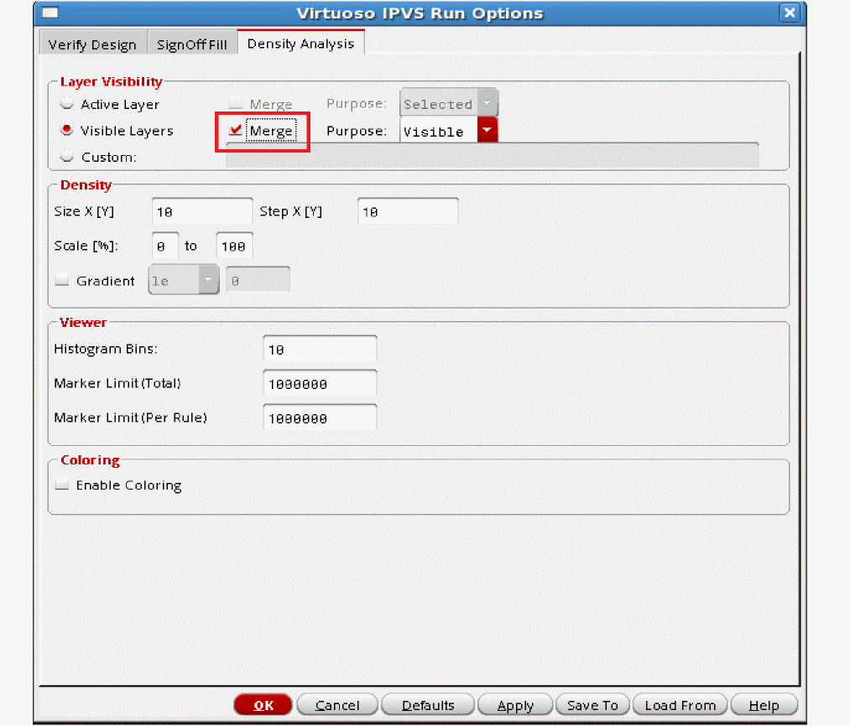
Task: Click the Cancel button
Action: [337, 704]
